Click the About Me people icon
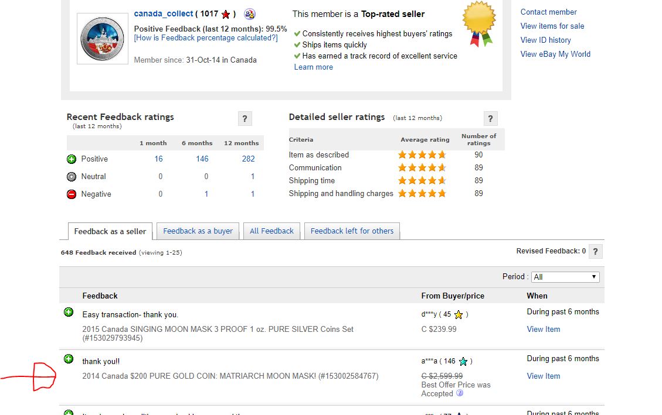Image resolution: width=662 pixels, height=415 pixels. [250, 14]
